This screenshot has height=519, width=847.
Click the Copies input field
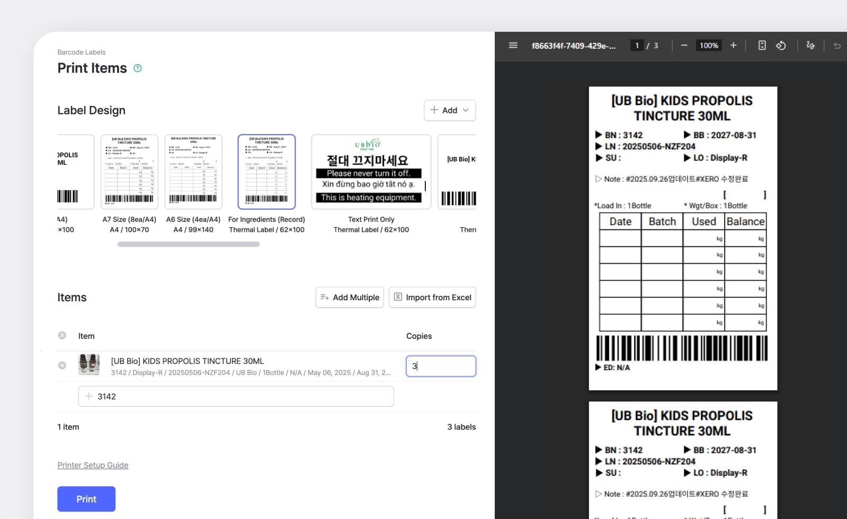[441, 366]
